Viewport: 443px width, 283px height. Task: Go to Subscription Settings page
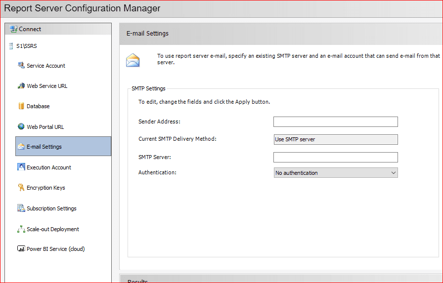click(51, 208)
